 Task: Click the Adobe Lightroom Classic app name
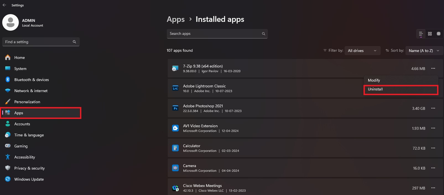click(x=204, y=86)
